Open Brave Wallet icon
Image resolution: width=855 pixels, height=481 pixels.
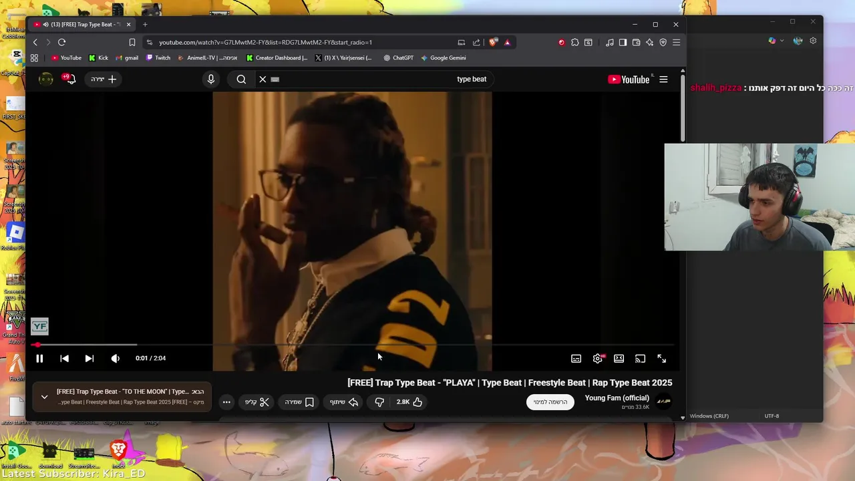click(x=636, y=42)
